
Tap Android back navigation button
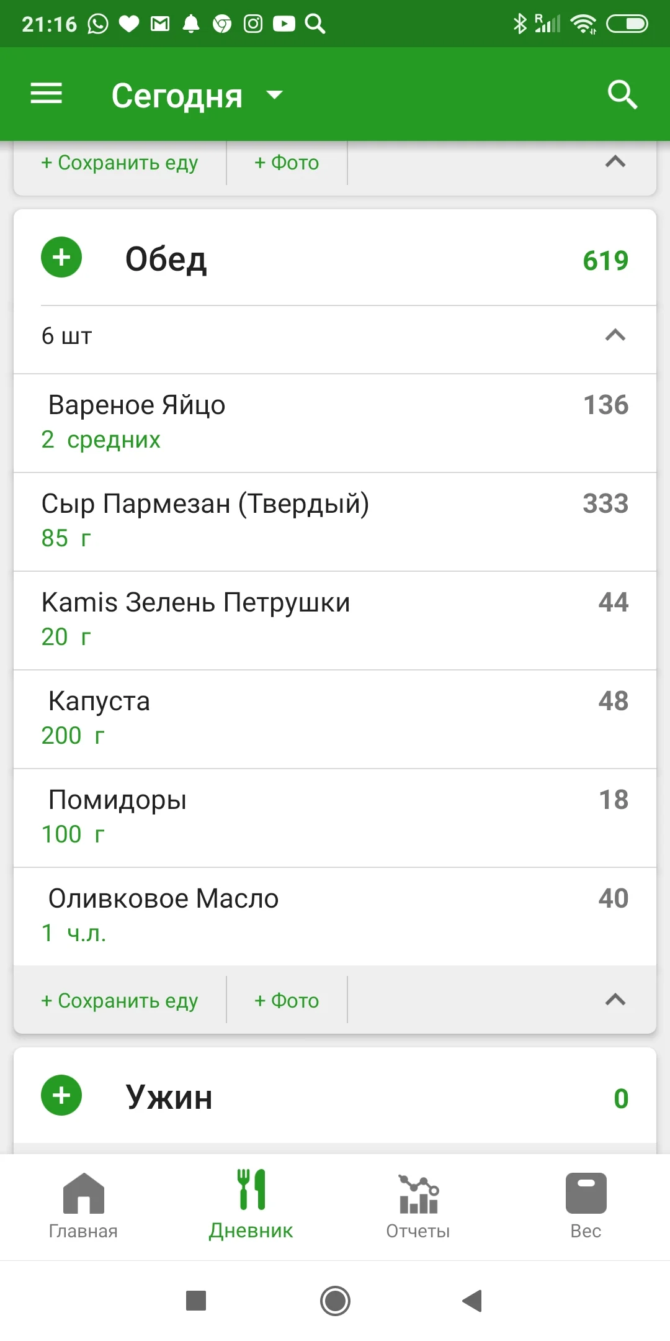[x=473, y=1301]
